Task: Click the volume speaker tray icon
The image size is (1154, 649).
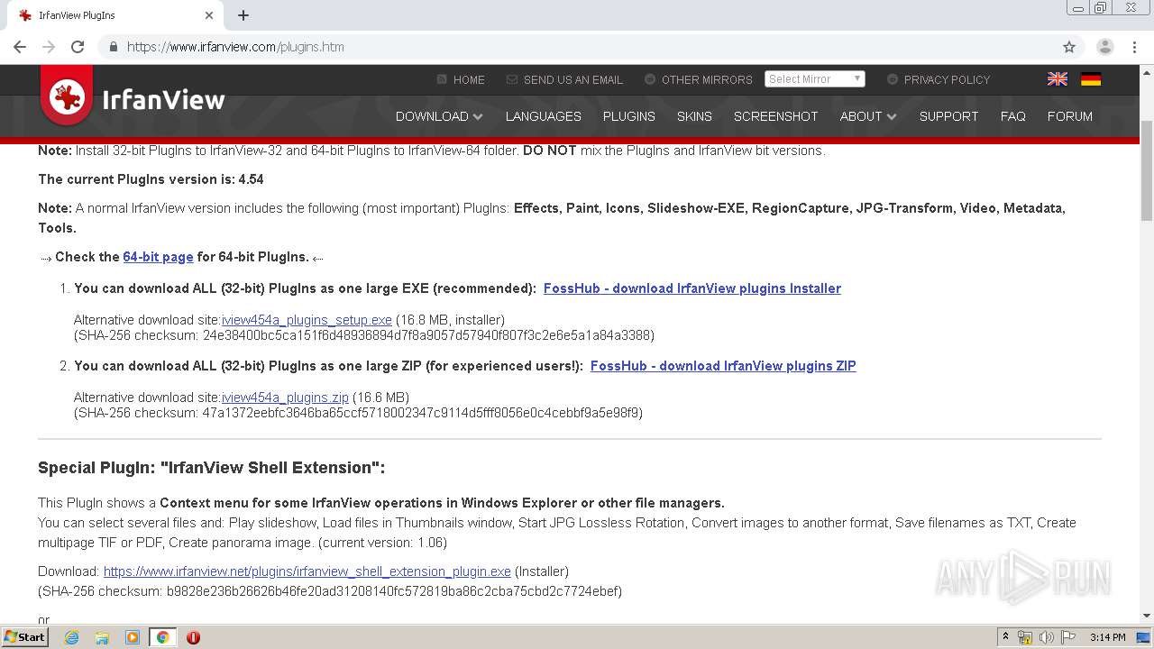Action: 1046,637
